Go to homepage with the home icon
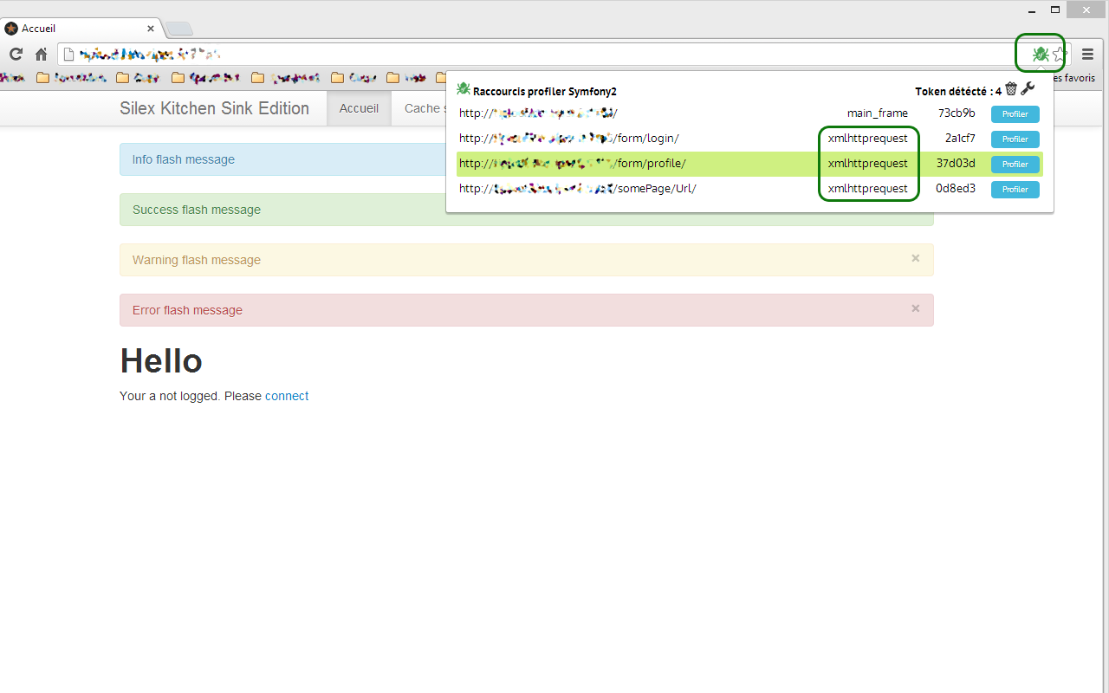This screenshot has width=1109, height=693. [41, 54]
